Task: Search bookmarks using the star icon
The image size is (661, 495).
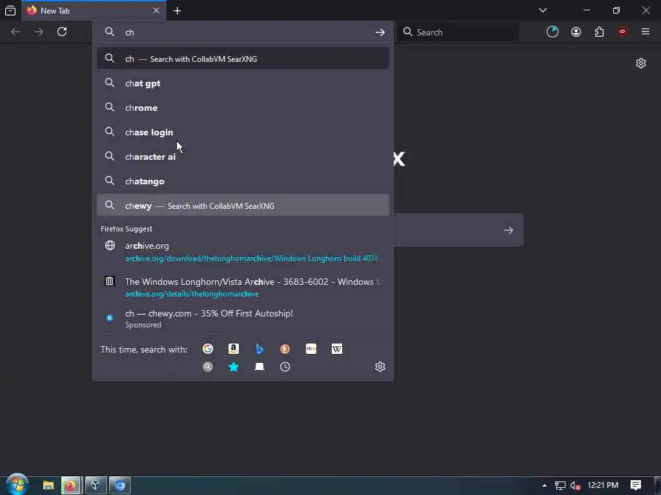Action: click(x=234, y=367)
